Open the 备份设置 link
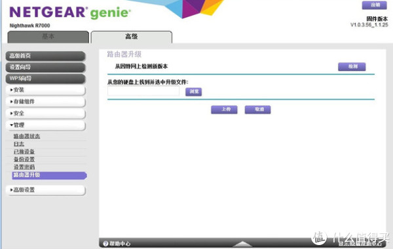Viewport: 393px width, 249px height. pyautogui.click(x=24, y=159)
